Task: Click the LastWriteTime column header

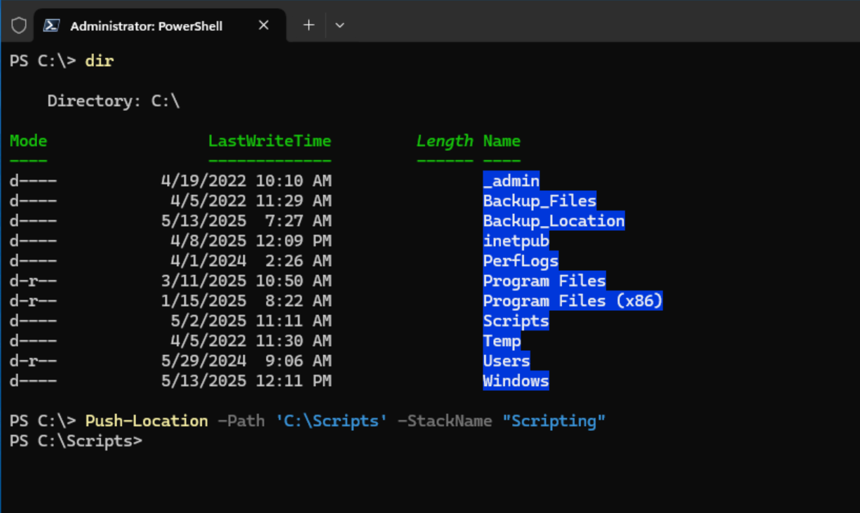Action: point(269,140)
